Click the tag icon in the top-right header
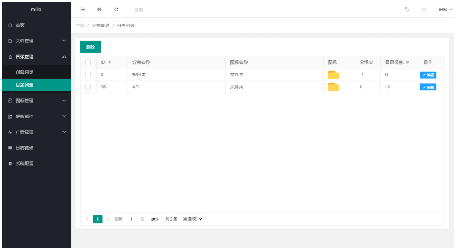456x248 pixels. (x=406, y=9)
